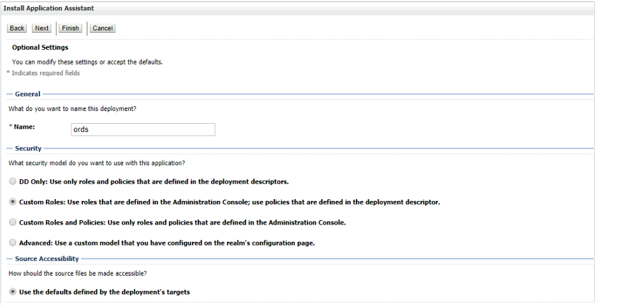Viewport: 623px width, 305px height.
Task: Go to the Next step
Action: pyautogui.click(x=42, y=28)
